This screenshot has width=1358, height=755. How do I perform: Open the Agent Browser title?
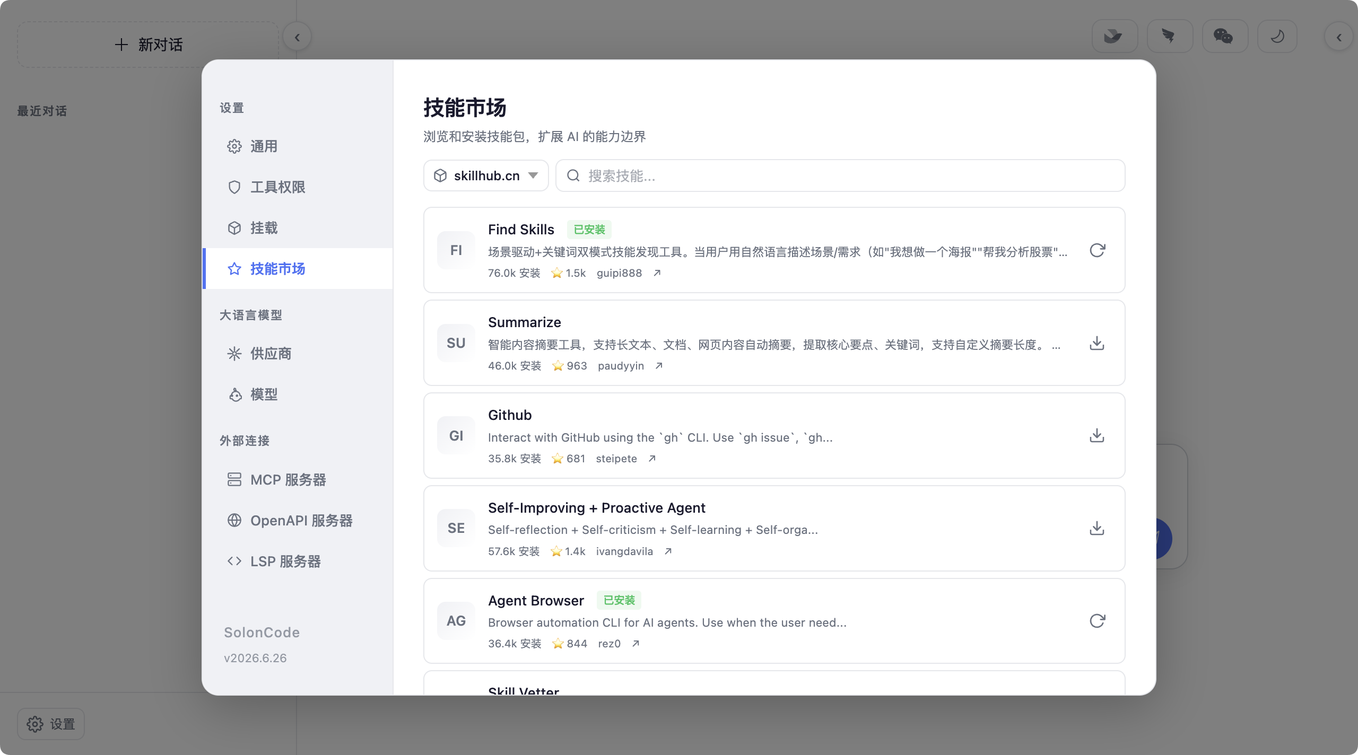point(536,601)
